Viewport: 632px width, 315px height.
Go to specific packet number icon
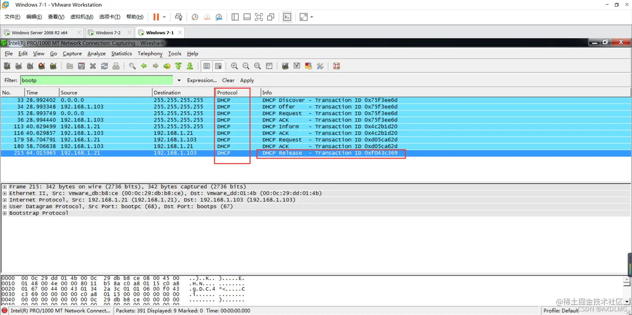coord(167,66)
